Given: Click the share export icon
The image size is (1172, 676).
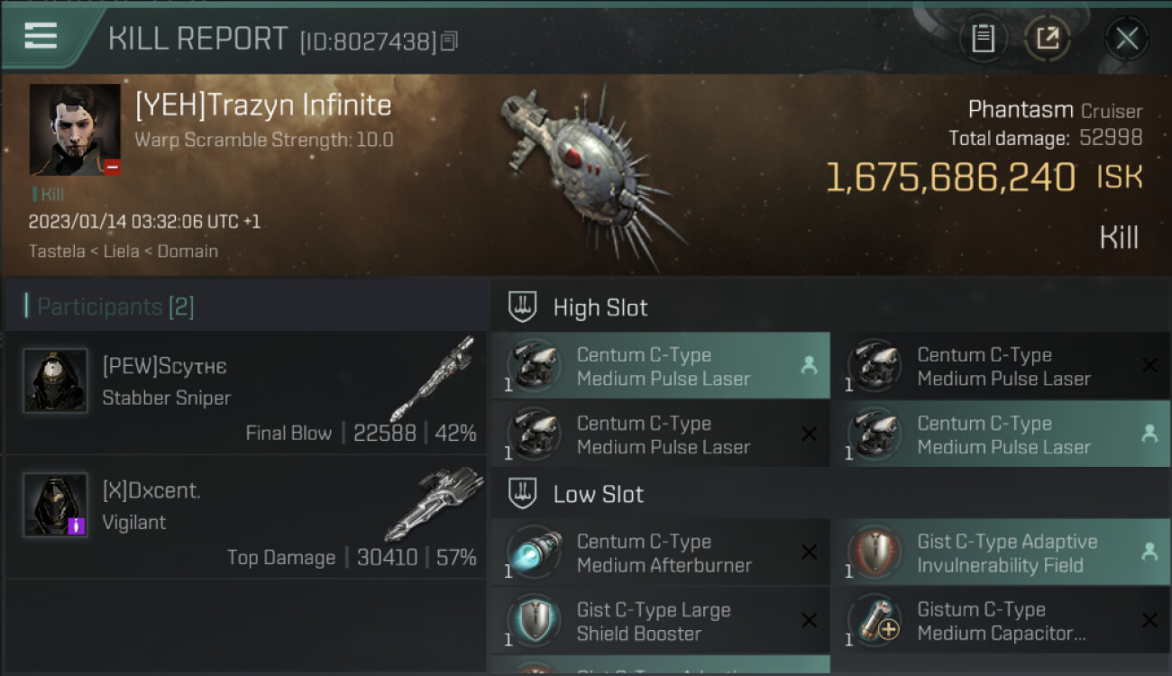Looking at the screenshot, I should 1048,39.
